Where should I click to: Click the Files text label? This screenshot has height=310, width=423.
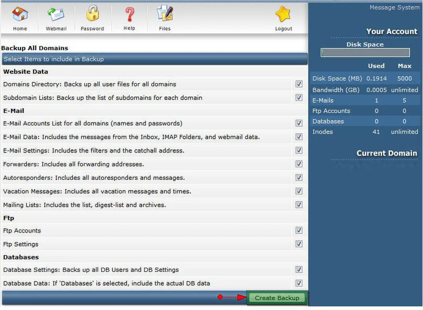click(x=165, y=28)
